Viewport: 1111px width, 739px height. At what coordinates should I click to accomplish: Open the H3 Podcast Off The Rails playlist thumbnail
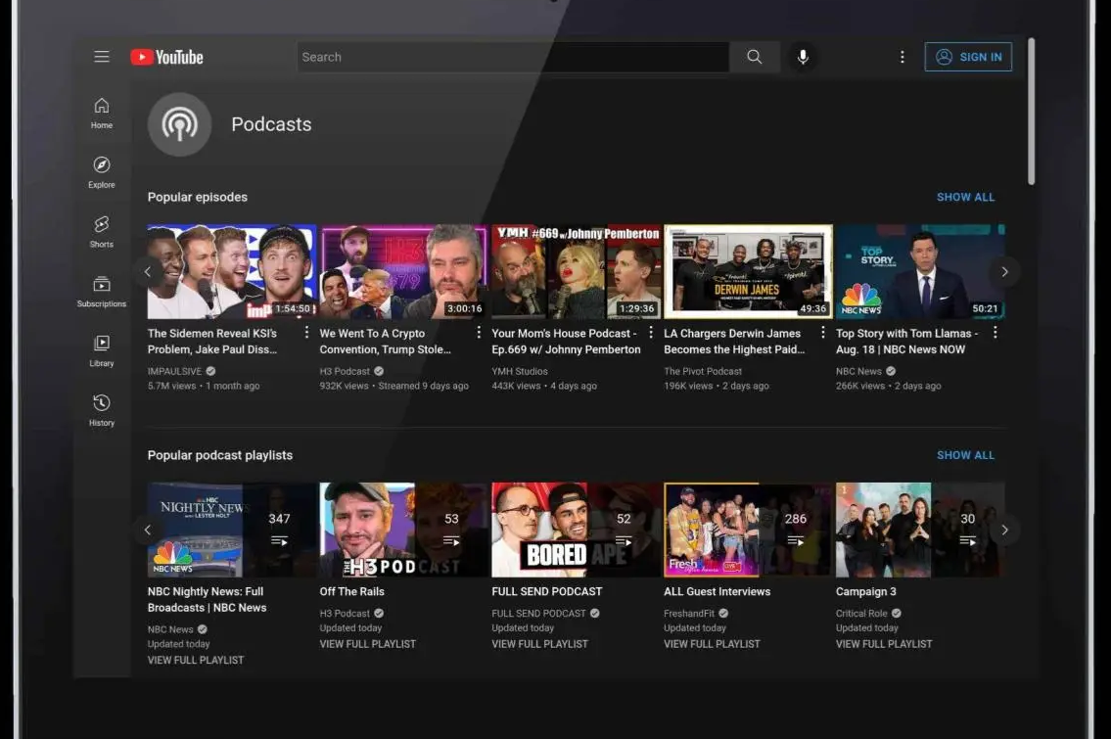pos(404,530)
